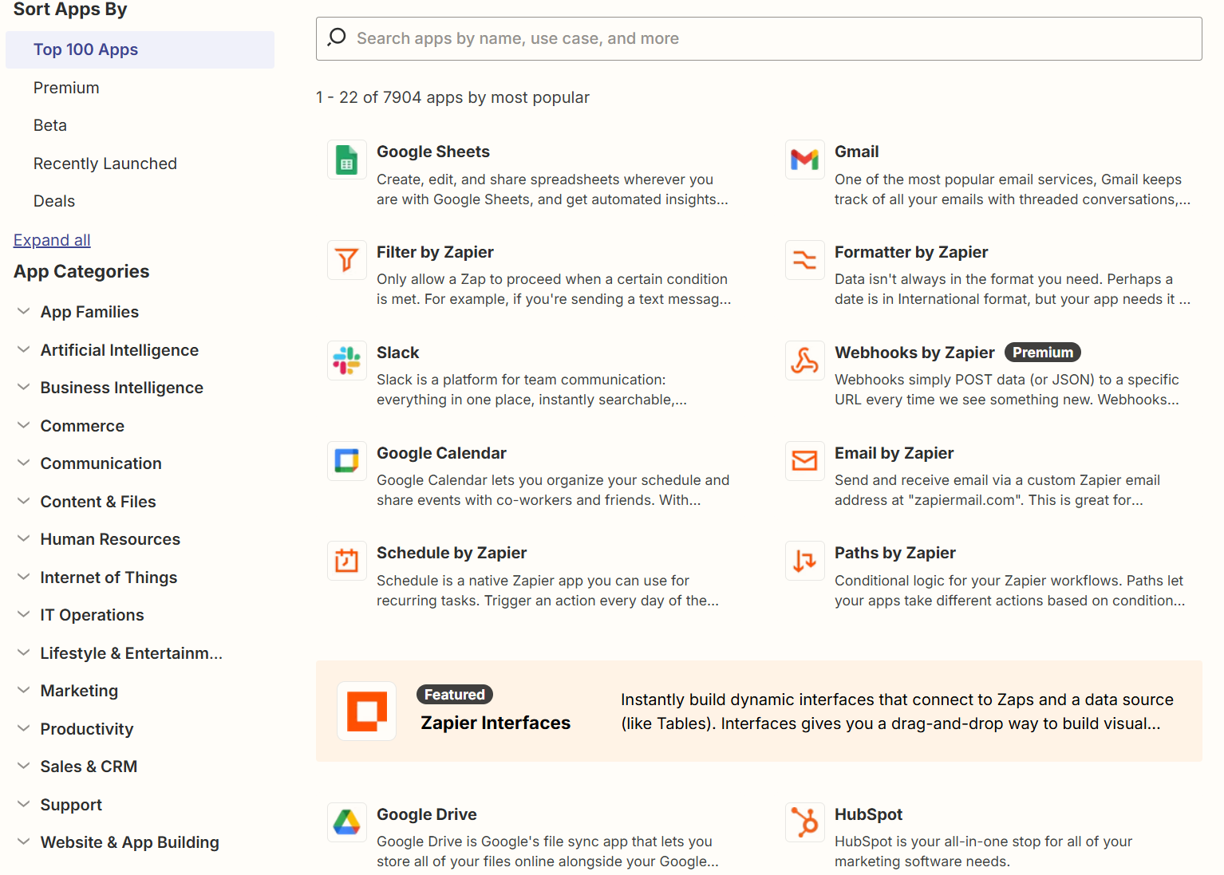Switch to the Premium apps filter
Screen dimensions: 1224x875
coord(66,88)
